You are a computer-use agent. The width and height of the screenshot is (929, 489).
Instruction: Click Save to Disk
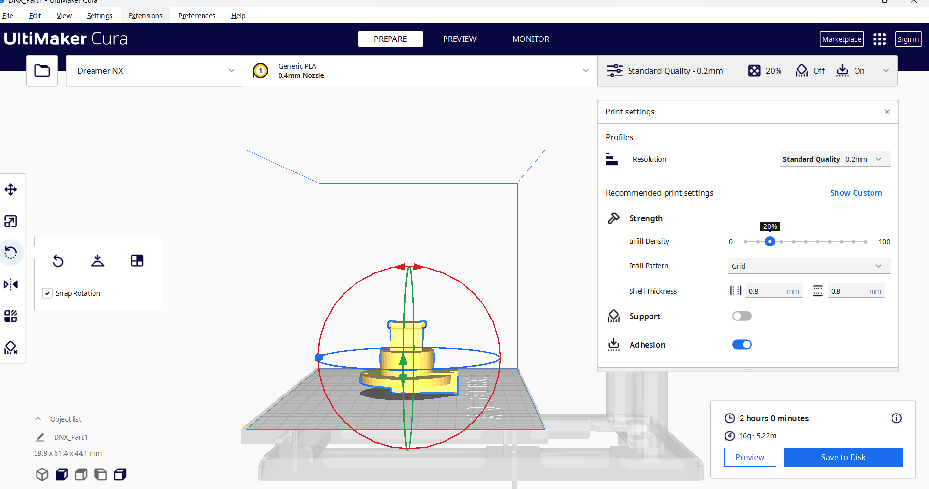(x=843, y=457)
